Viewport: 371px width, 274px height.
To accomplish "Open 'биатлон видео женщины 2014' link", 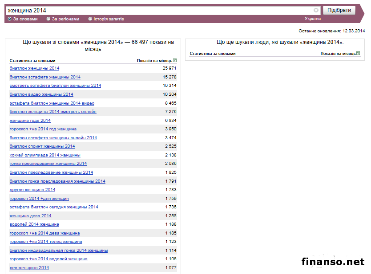I will click(41, 94).
